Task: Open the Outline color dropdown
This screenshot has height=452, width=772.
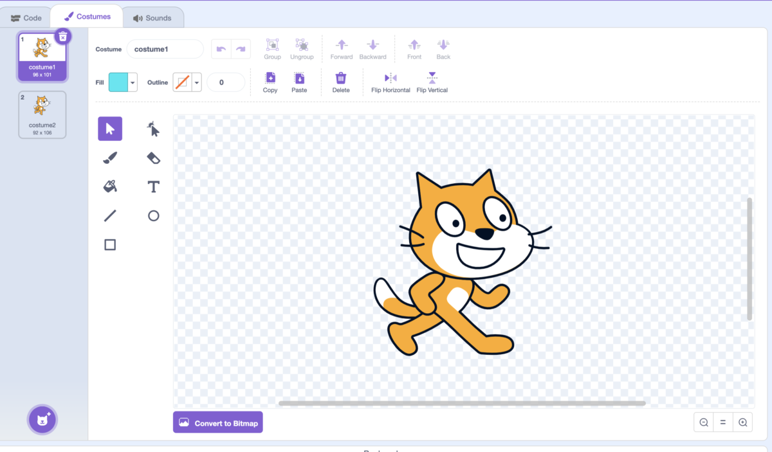Action: pyautogui.click(x=197, y=82)
